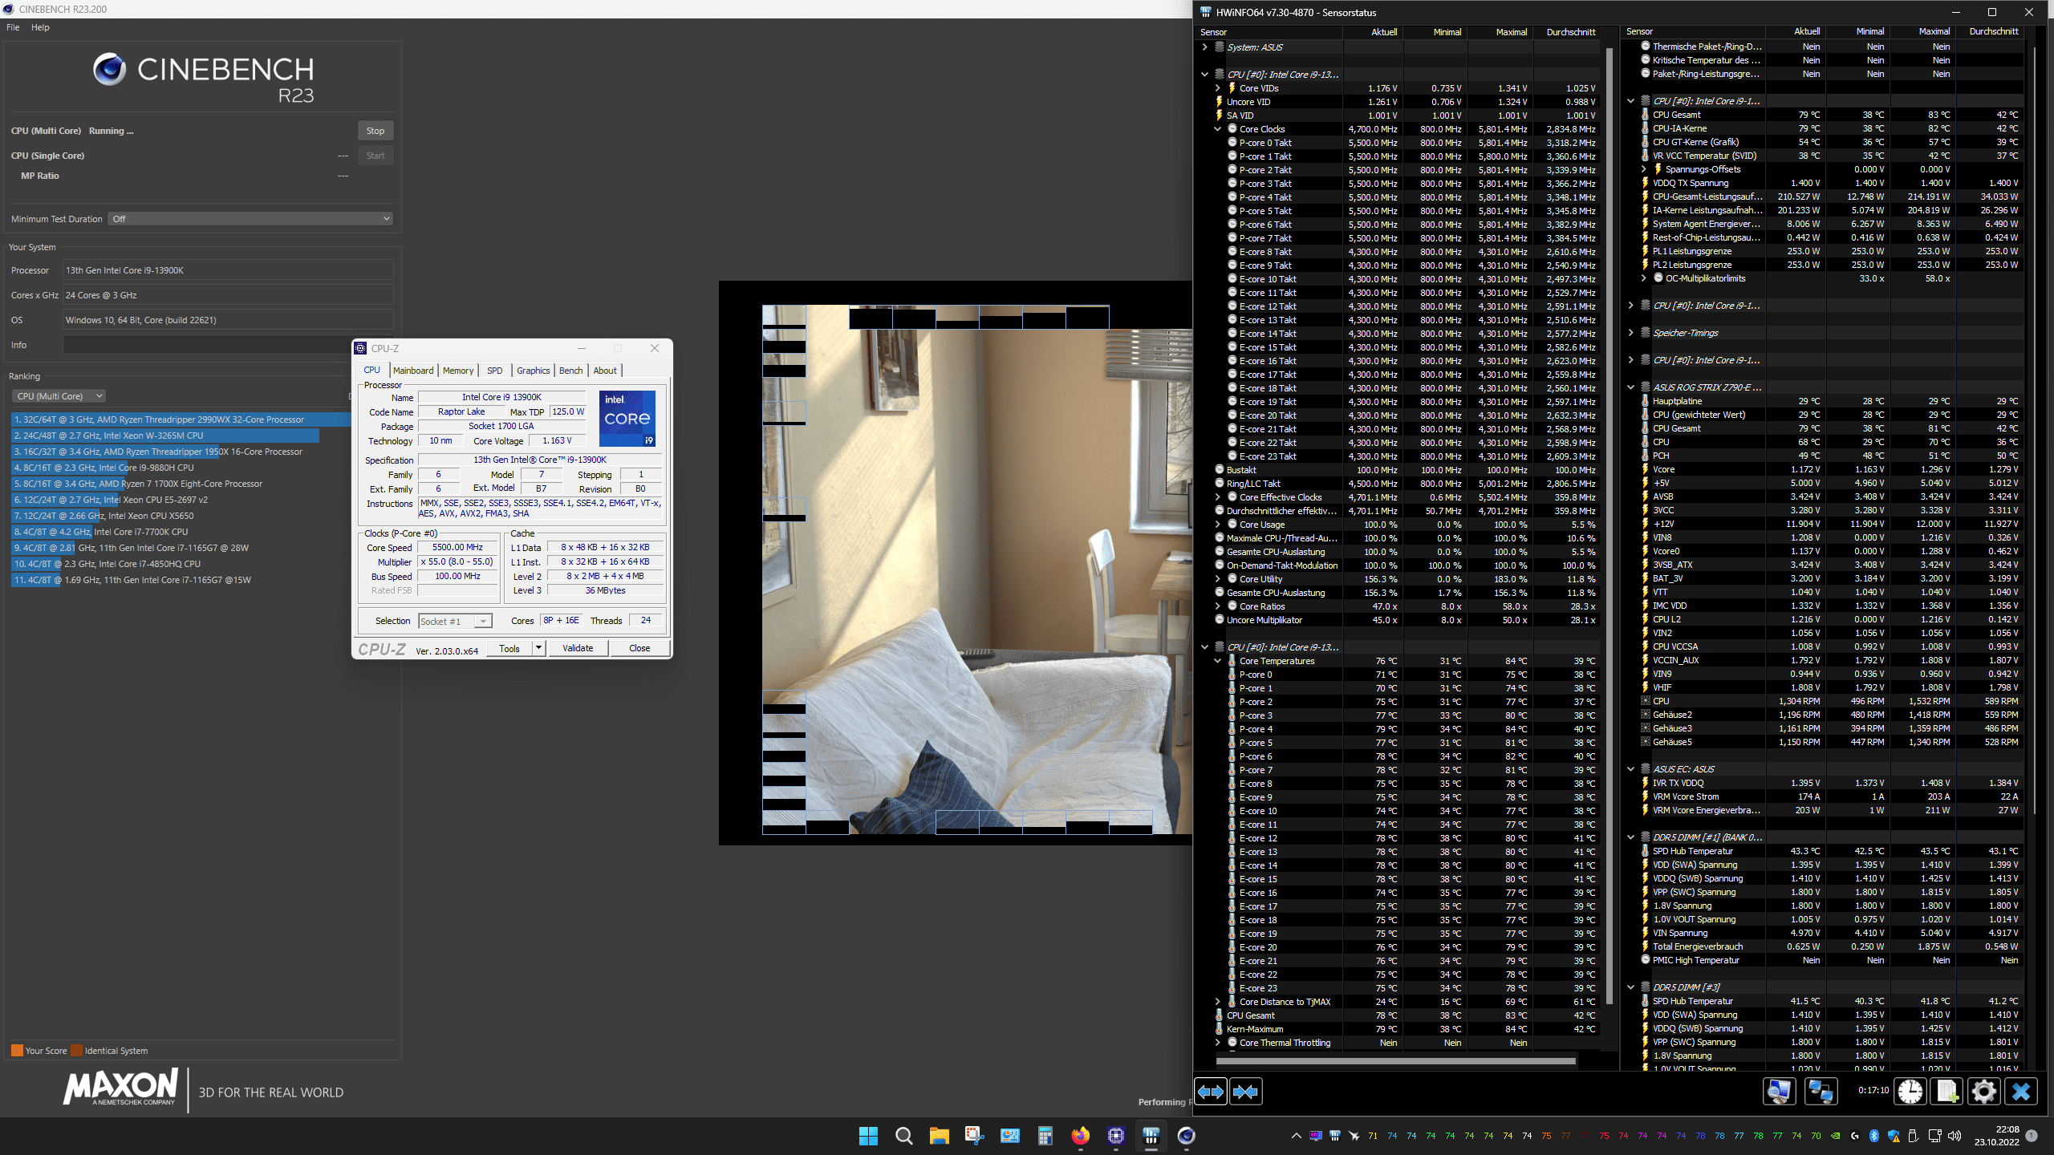The width and height of the screenshot is (2054, 1155).
Task: Open HWiNFO sensor settings gear icon
Action: [1984, 1092]
